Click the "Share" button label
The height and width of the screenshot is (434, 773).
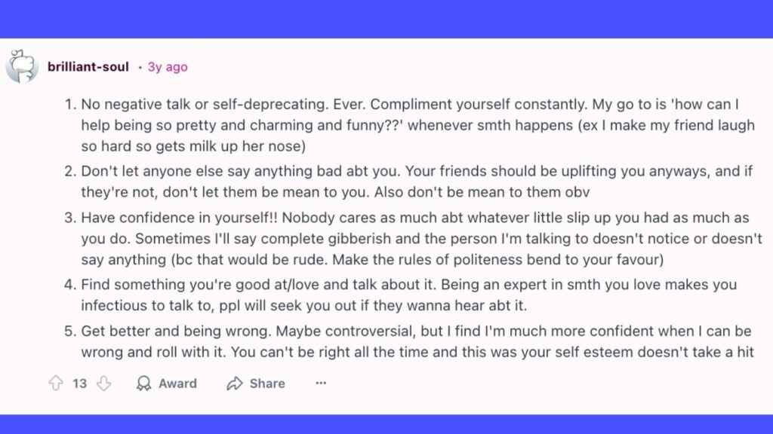click(x=267, y=384)
